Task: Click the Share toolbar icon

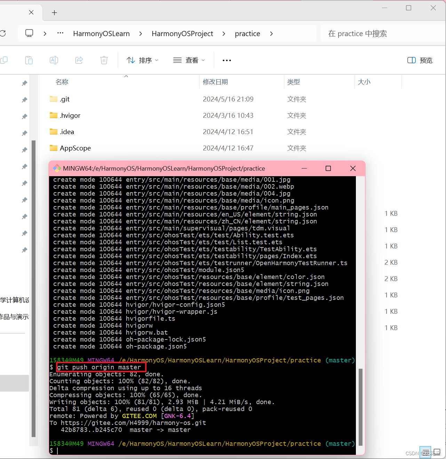Action: click(79, 60)
